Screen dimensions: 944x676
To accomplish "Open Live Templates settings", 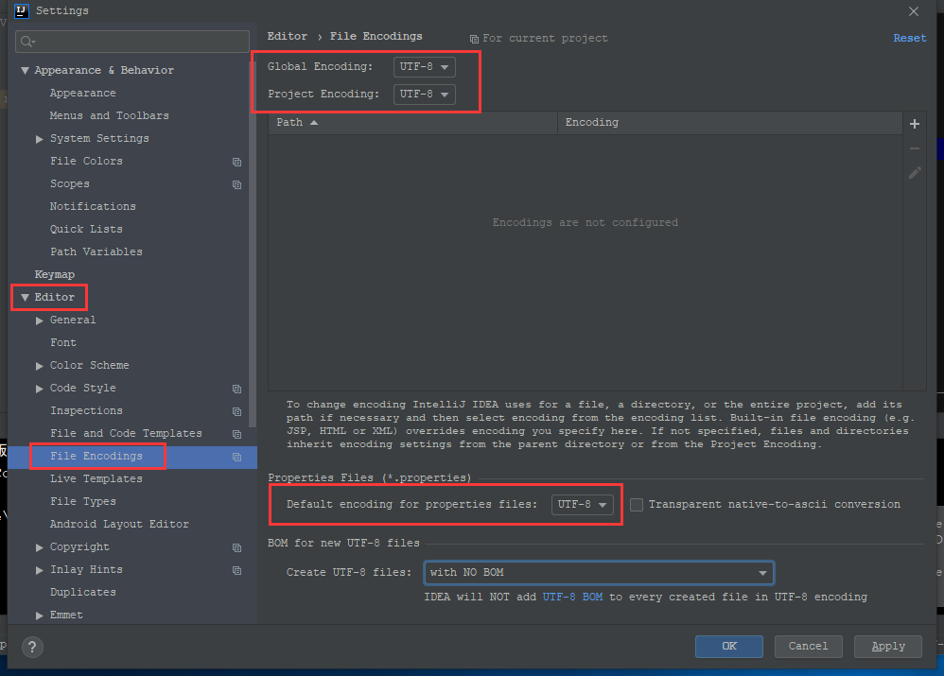I will [96, 478].
